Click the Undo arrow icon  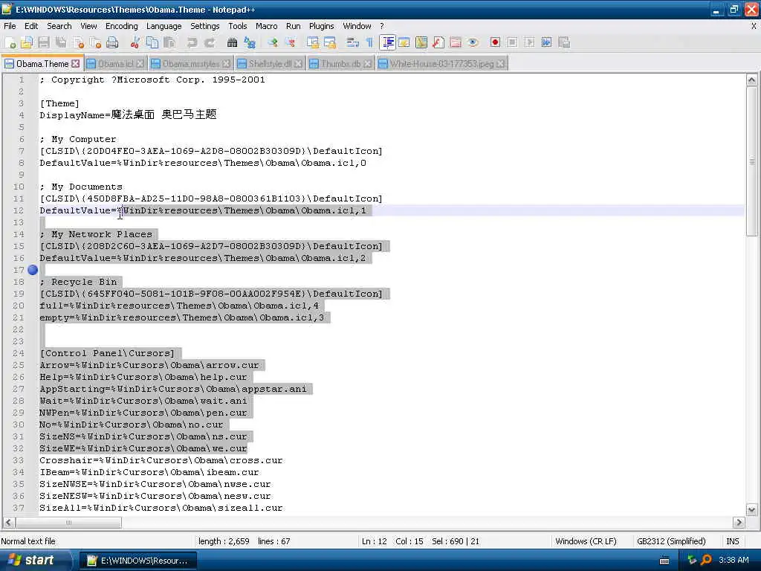click(x=192, y=42)
